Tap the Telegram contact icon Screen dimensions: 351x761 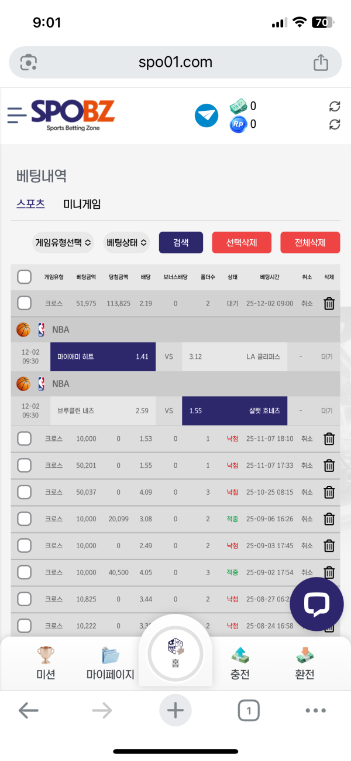pyautogui.click(x=206, y=115)
